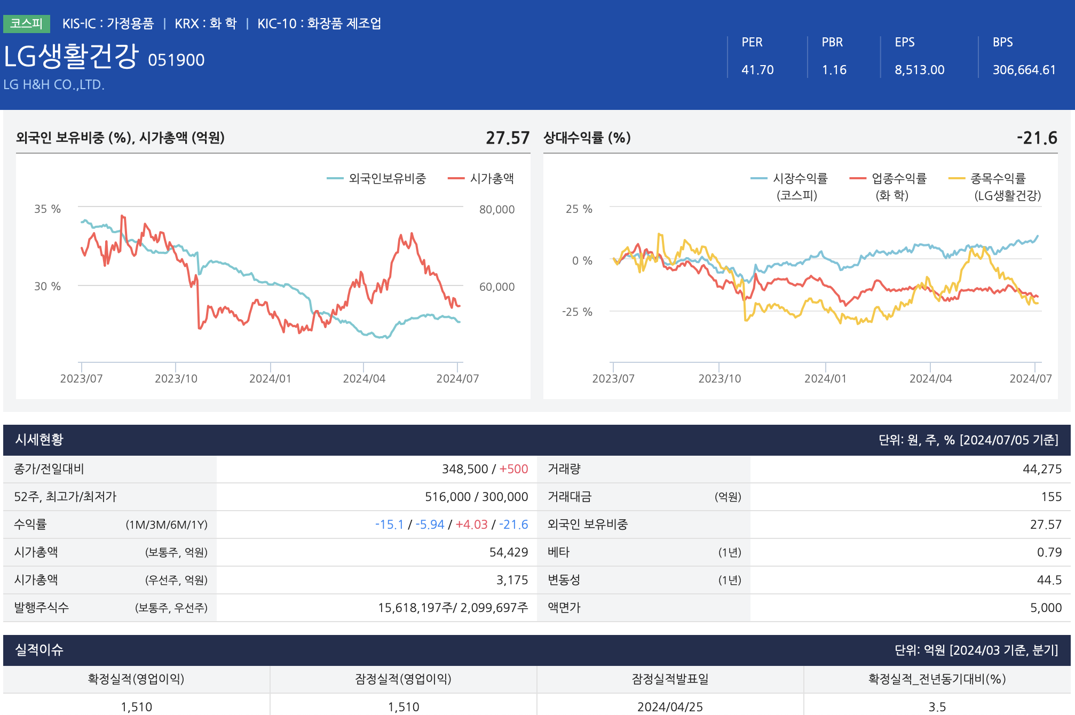Toggle the 시가총액 legend series
The height and width of the screenshot is (715, 1075).
tap(491, 179)
